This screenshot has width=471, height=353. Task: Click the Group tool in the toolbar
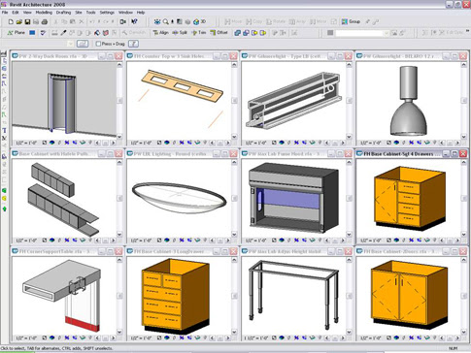(351, 21)
